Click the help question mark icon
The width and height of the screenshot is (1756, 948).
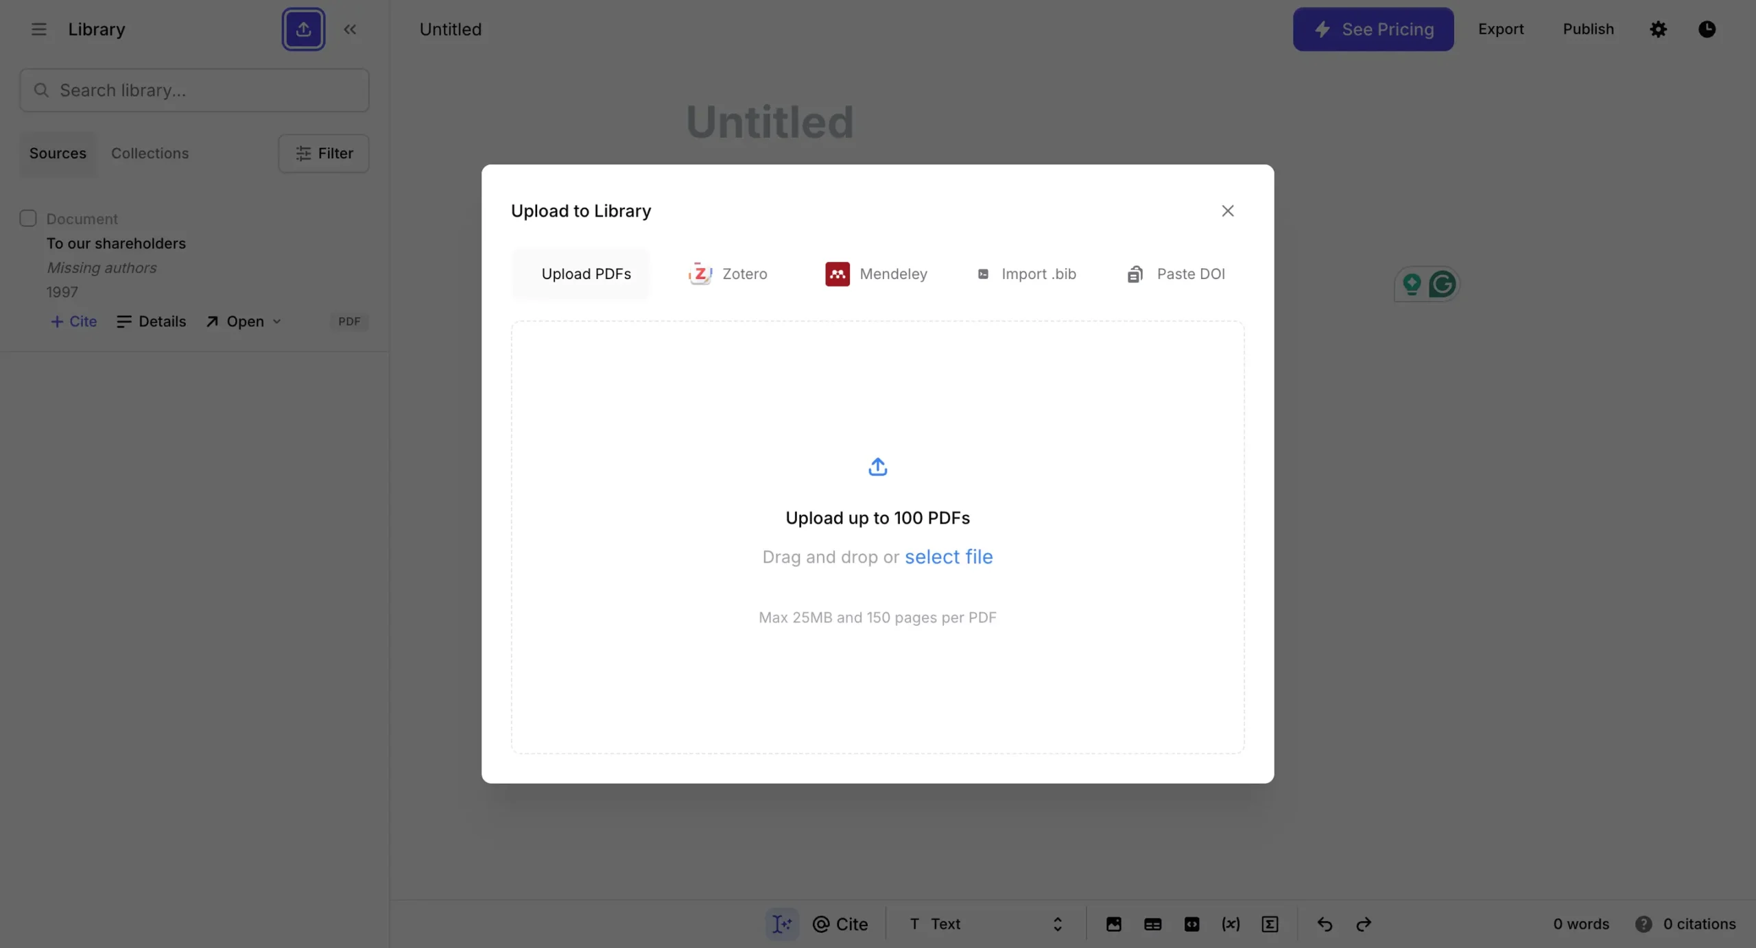(1644, 924)
